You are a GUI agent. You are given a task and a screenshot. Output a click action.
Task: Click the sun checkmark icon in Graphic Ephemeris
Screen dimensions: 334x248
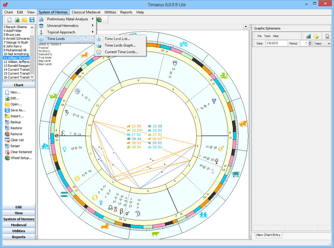click(316, 36)
